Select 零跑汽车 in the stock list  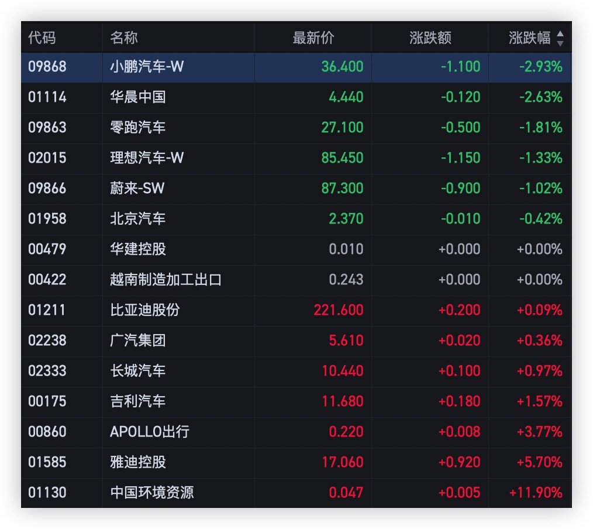(138, 128)
